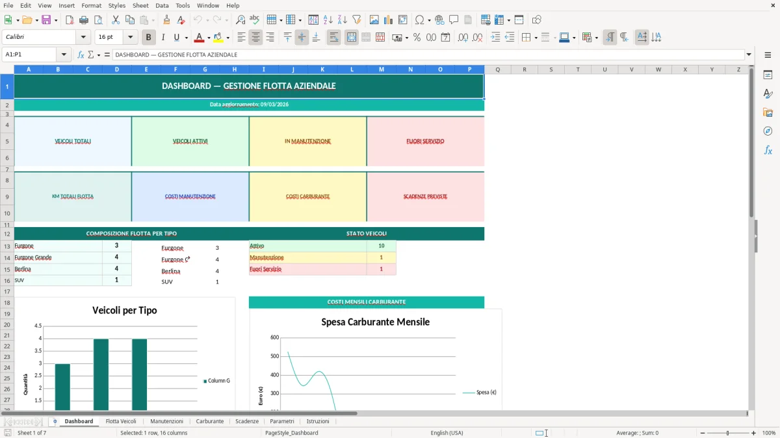
Task: Select row header 13
Action: click(x=6, y=246)
